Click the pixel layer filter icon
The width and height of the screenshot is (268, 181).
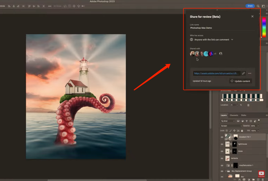pyautogui.click(x=238, y=121)
